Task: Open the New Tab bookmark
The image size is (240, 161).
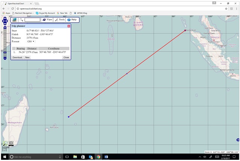Action: pos(62,13)
